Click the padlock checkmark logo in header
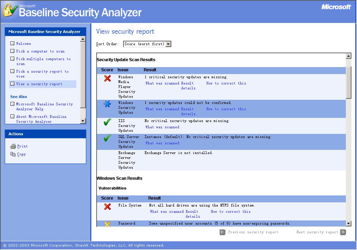Image resolution: width=357 pixels, height=250 pixels. coord(10,10)
